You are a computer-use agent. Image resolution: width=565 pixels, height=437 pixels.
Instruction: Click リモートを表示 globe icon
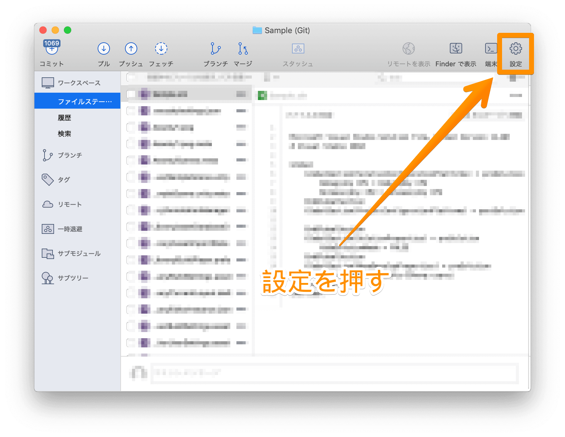[x=409, y=48]
